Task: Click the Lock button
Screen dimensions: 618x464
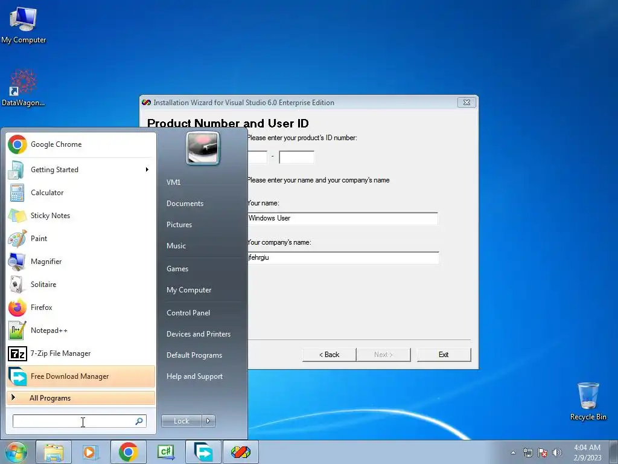Action: 181,421
